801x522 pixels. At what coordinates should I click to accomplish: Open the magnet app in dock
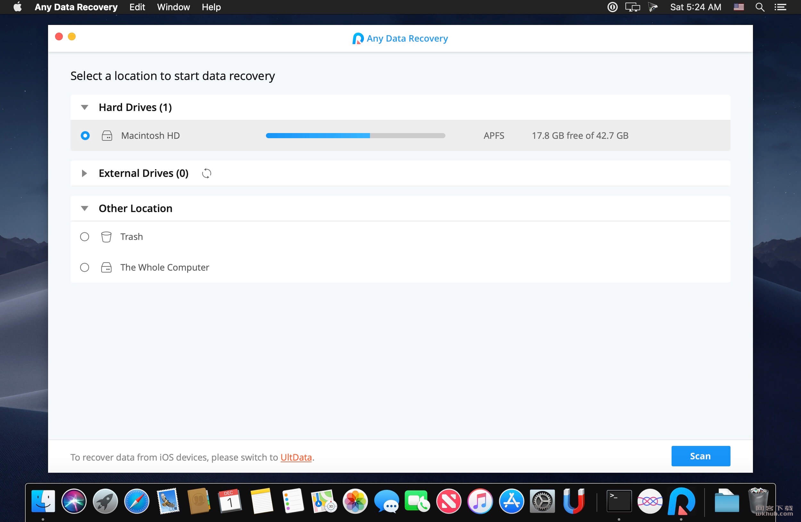coord(574,501)
